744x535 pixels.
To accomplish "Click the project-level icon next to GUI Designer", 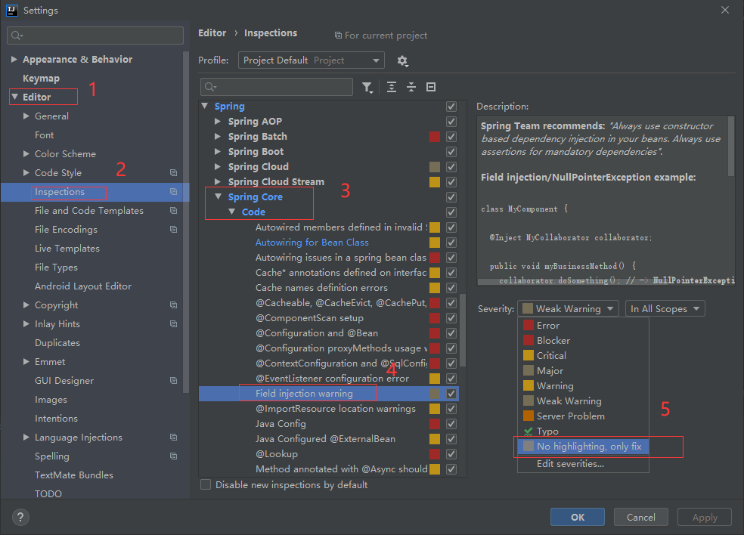I will pyautogui.click(x=174, y=380).
